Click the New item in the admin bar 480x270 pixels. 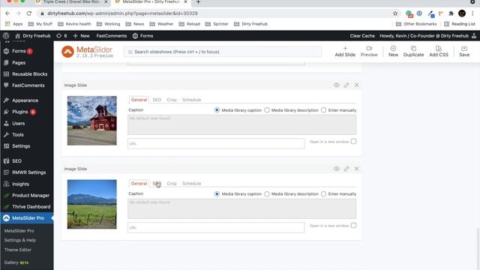click(x=81, y=36)
